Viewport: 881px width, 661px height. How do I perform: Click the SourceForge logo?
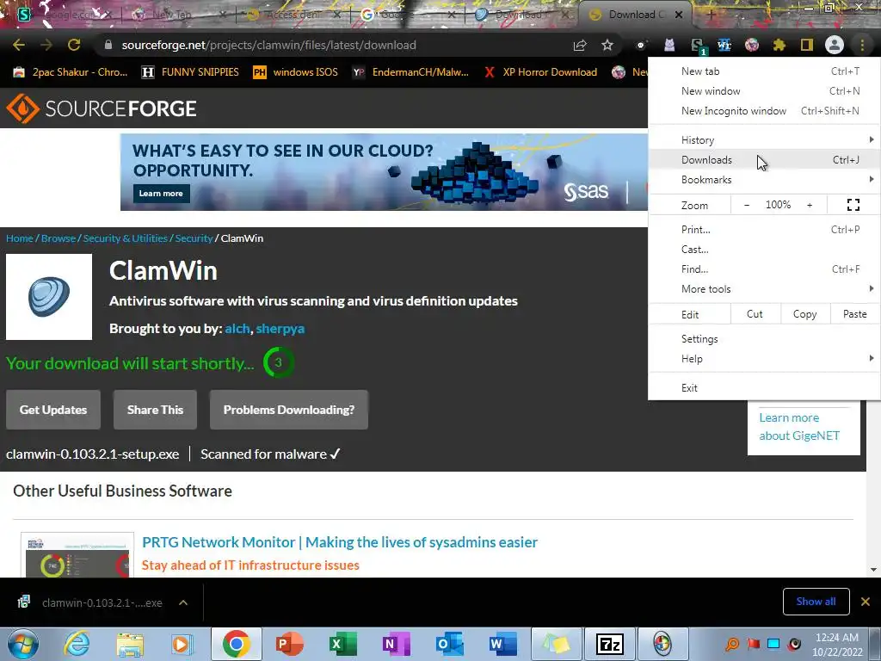102,108
